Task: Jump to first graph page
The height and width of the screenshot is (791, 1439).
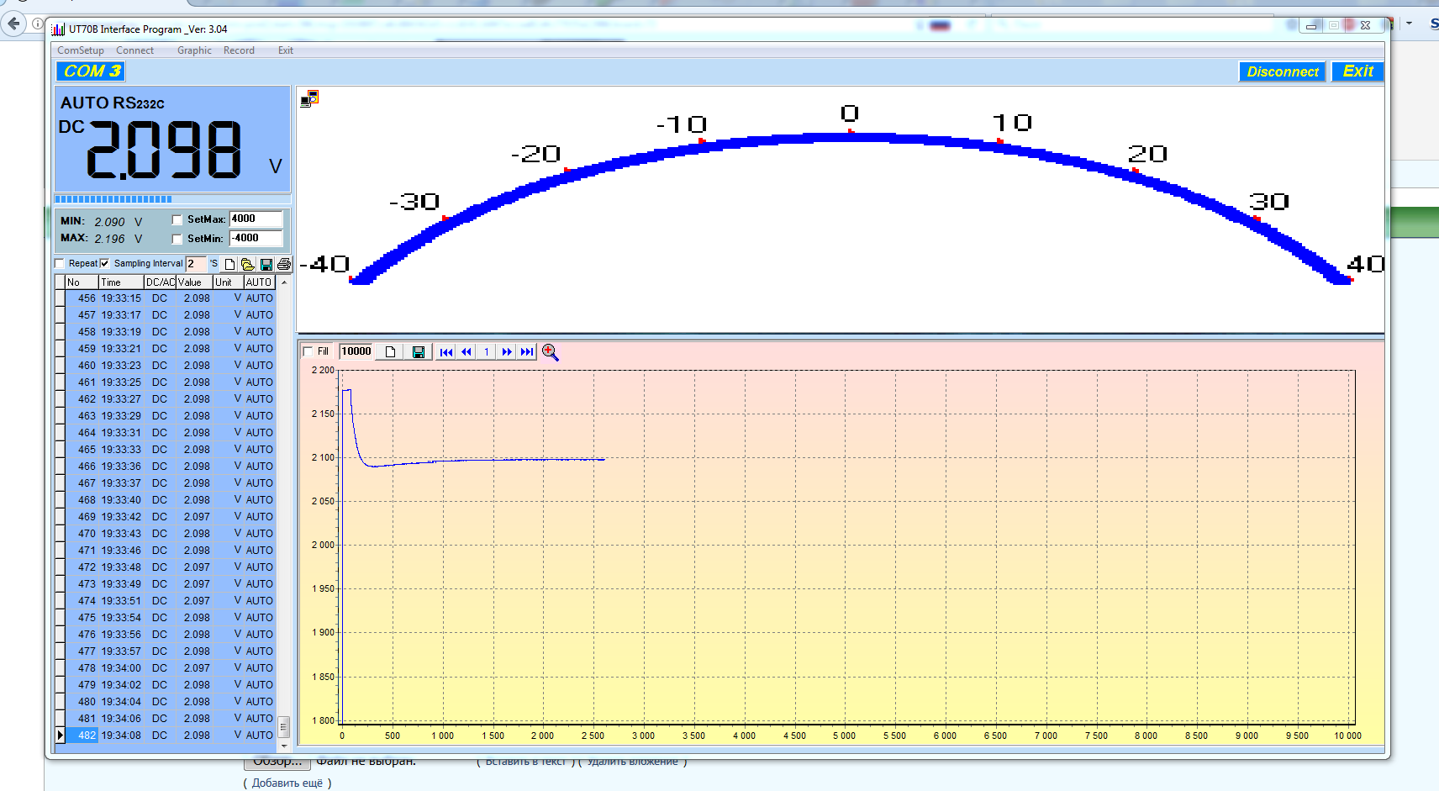Action: [x=445, y=352]
